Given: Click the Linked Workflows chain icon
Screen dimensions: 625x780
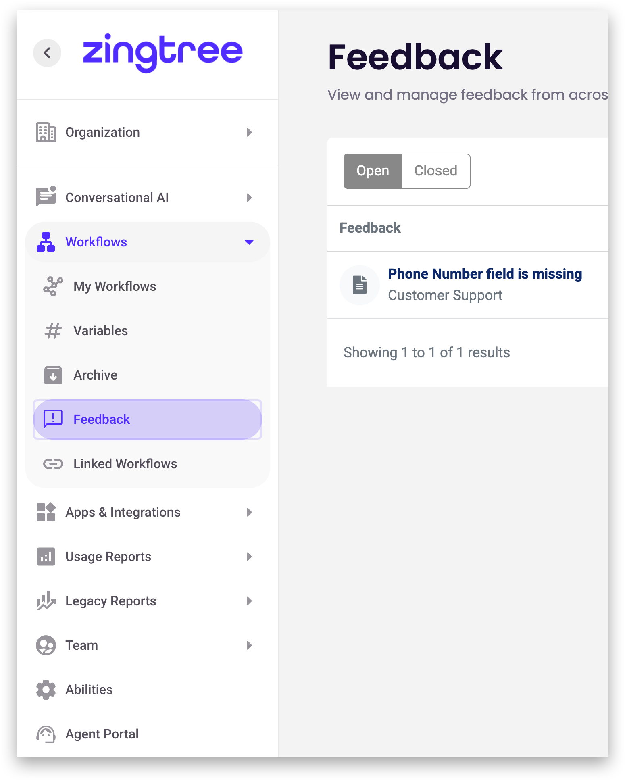Looking at the screenshot, I should 53,464.
